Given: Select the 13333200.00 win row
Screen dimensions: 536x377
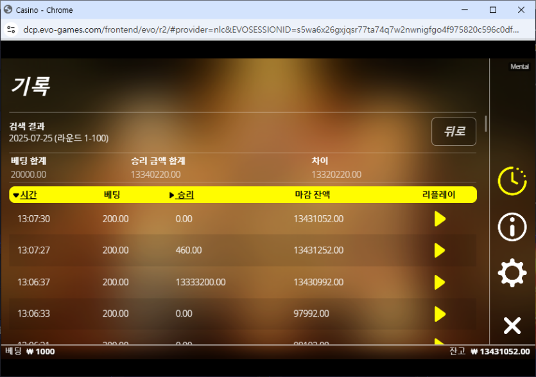Looking at the screenshot, I should 200,282.
